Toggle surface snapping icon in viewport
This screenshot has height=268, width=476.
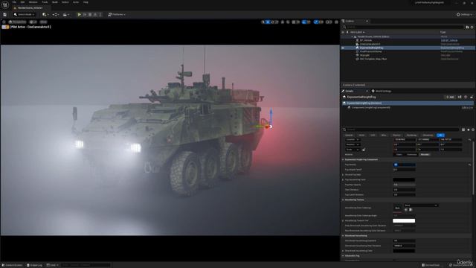click(288, 22)
